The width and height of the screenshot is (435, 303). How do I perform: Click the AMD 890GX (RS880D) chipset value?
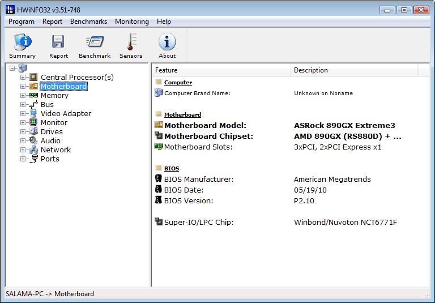coord(348,136)
